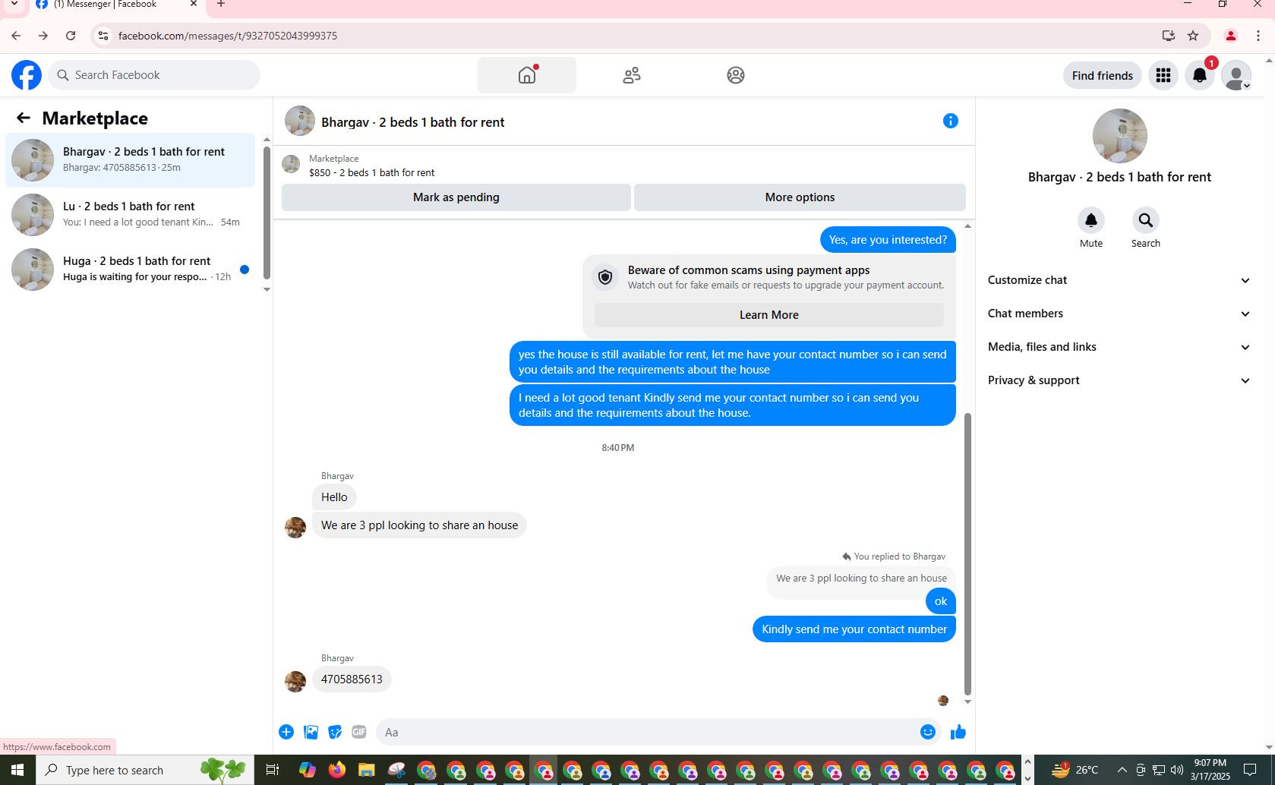Search within the conversation
This screenshot has width=1275, height=785.
1146,220
